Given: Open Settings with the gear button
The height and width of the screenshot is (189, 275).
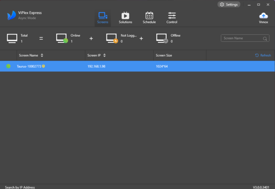Looking at the screenshot, I should click(229, 4).
